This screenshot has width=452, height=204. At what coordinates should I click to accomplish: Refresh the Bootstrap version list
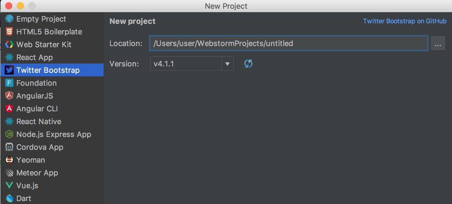pyautogui.click(x=248, y=64)
